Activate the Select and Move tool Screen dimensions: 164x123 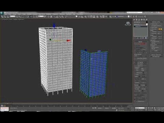click(x=31, y=17)
